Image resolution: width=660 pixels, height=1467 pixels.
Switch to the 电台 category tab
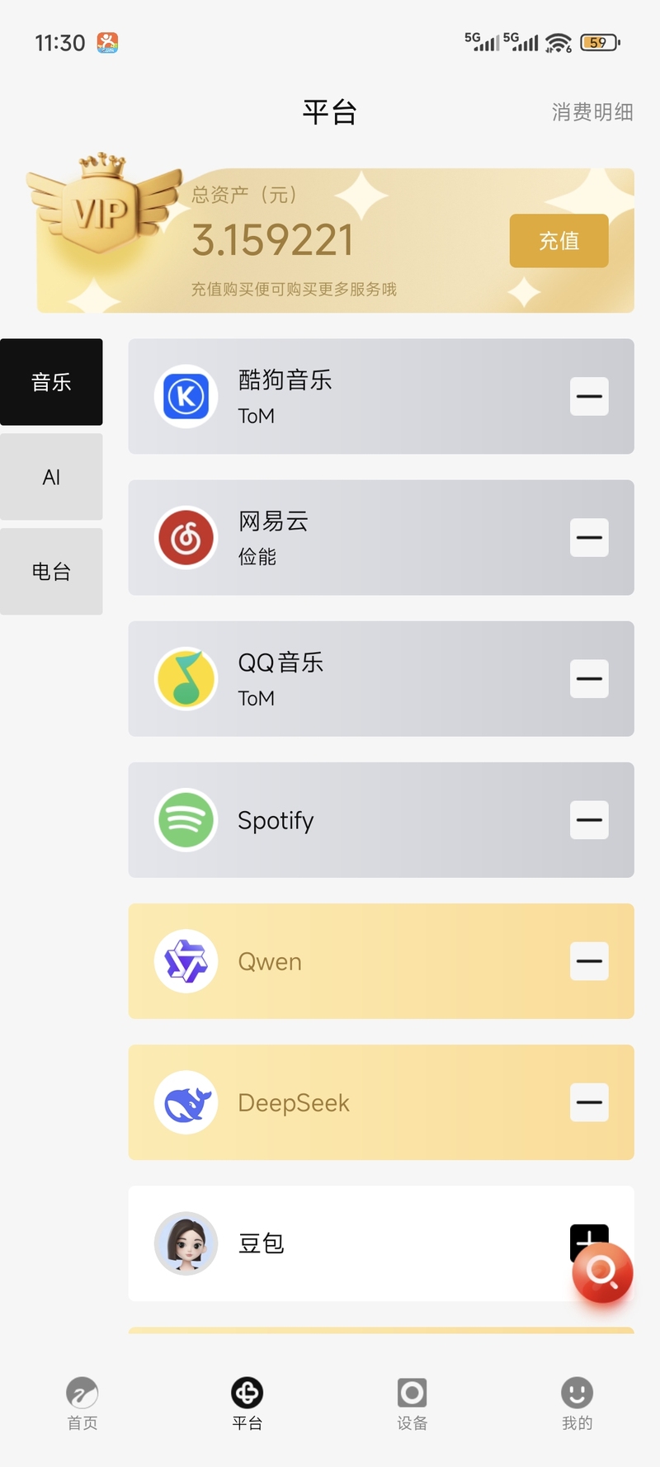click(51, 571)
